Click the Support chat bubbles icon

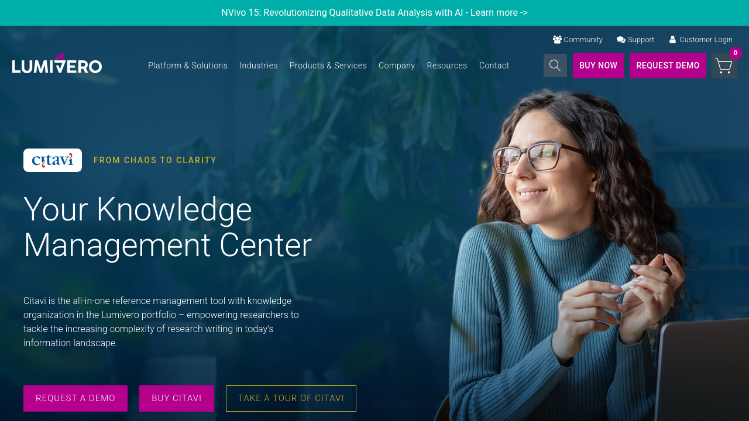(621, 40)
